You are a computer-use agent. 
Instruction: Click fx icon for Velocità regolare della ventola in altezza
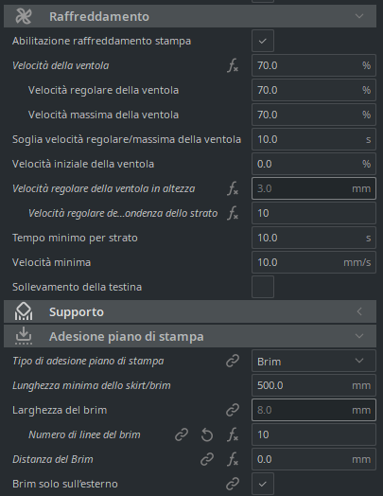233,189
